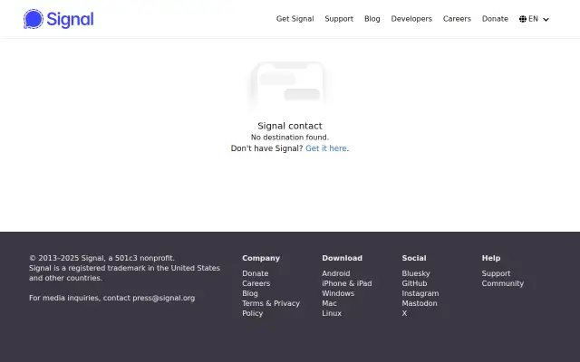Viewport: 580px width, 362px height.
Task: Click the 'No destination found.' message
Action: tap(290, 138)
